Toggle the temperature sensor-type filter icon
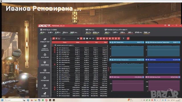This screenshot has height=102, width=182. [x=98, y=38]
